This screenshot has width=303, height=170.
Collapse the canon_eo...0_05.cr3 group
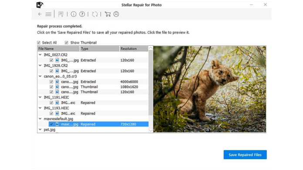40,77
